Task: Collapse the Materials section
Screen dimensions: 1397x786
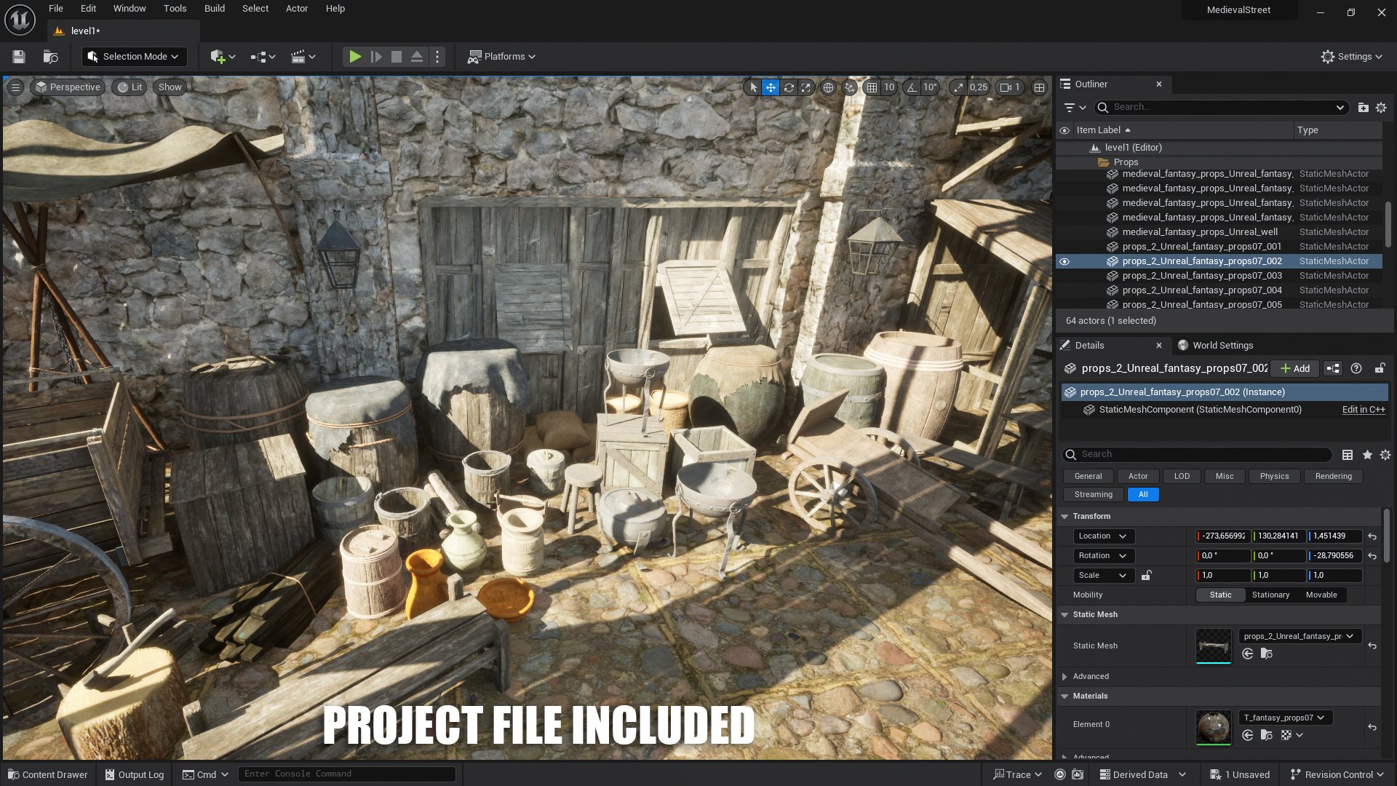Action: click(1064, 696)
